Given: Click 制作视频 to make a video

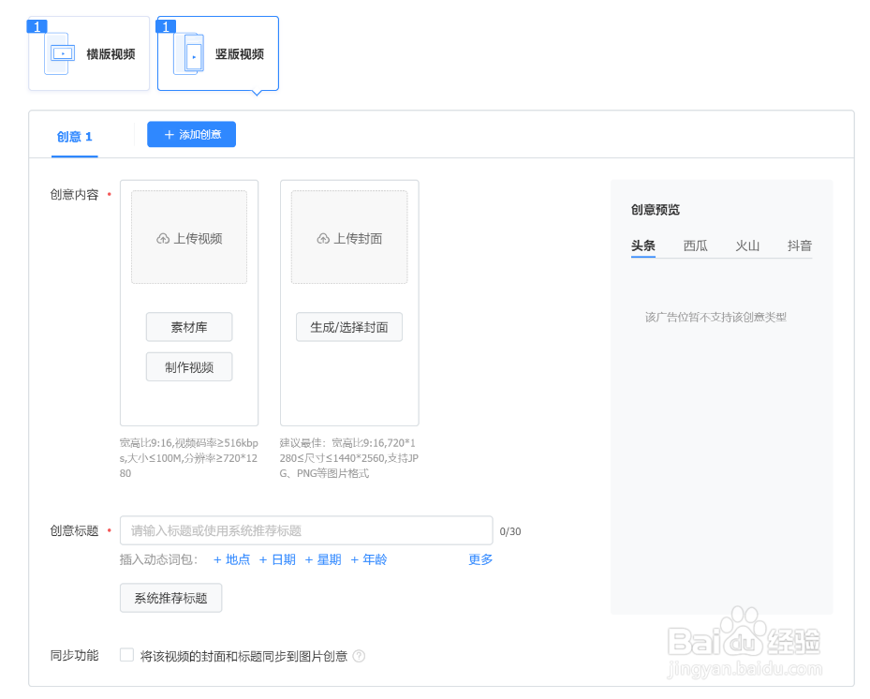Looking at the screenshot, I should 188,366.
